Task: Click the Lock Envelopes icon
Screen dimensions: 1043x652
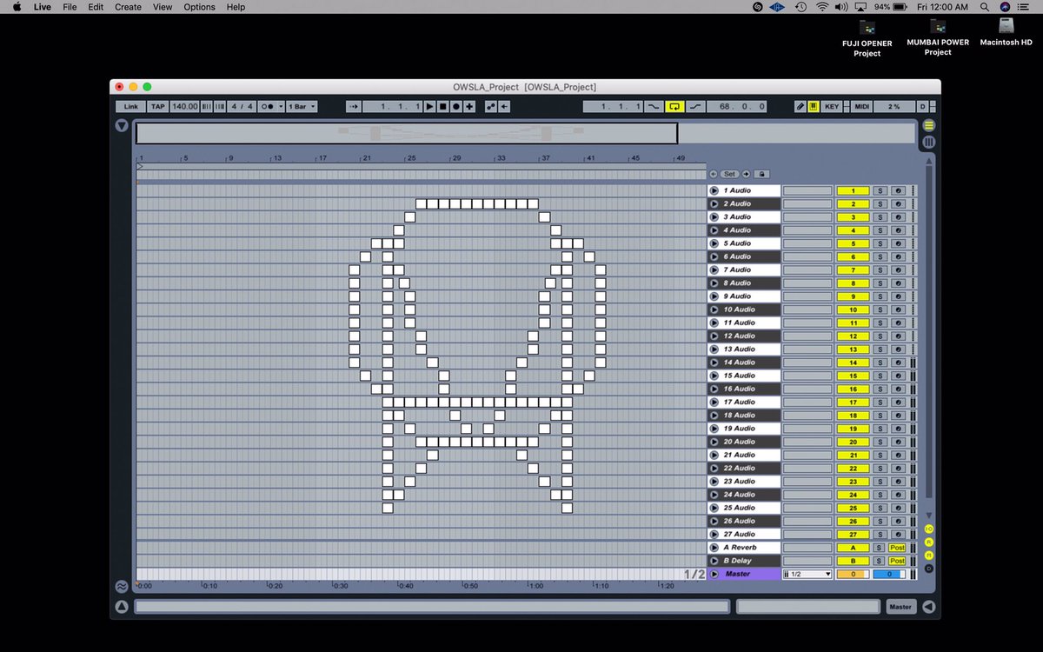Action: (761, 174)
